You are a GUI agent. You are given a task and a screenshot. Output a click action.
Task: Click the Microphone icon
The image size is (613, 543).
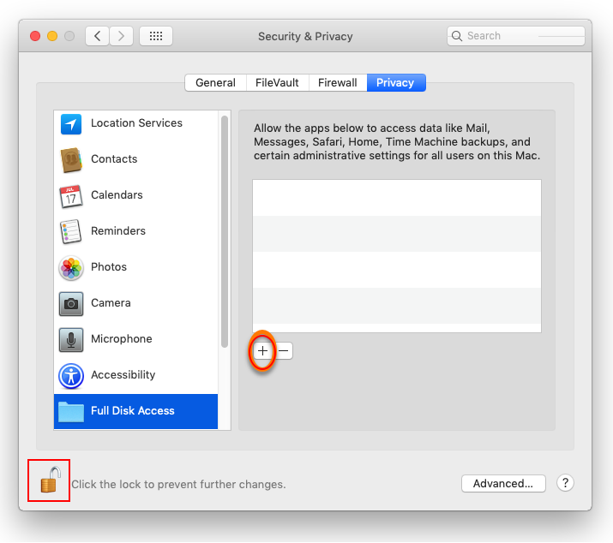[x=71, y=339]
